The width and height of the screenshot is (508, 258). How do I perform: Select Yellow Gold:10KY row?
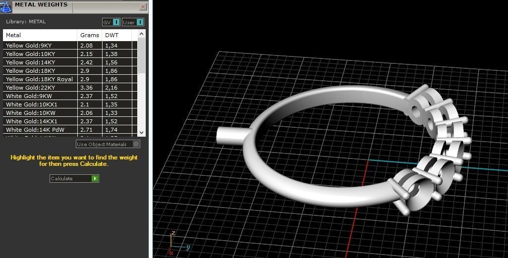click(70, 54)
